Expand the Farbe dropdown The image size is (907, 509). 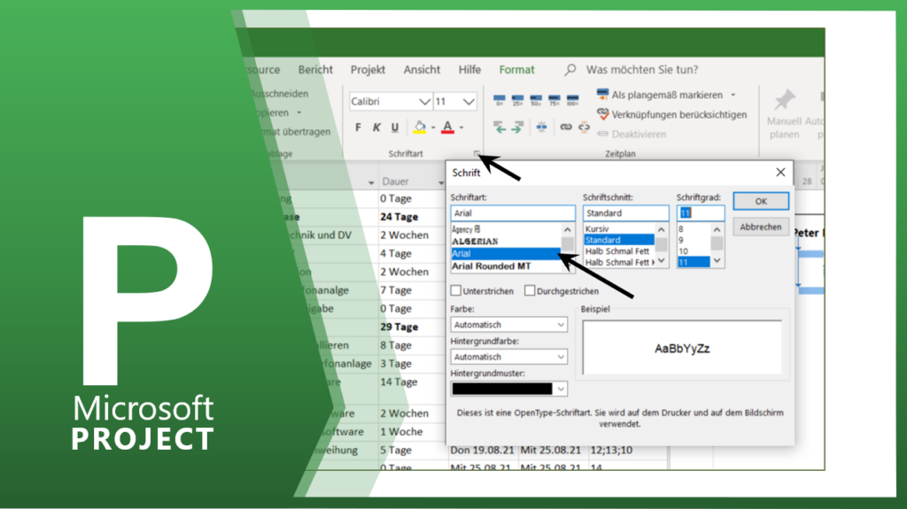click(561, 325)
